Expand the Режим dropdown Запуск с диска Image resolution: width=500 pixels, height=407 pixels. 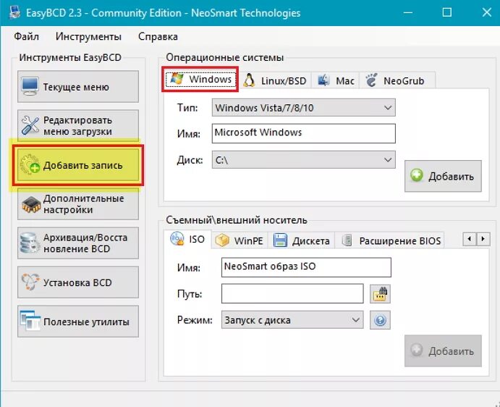click(x=292, y=320)
